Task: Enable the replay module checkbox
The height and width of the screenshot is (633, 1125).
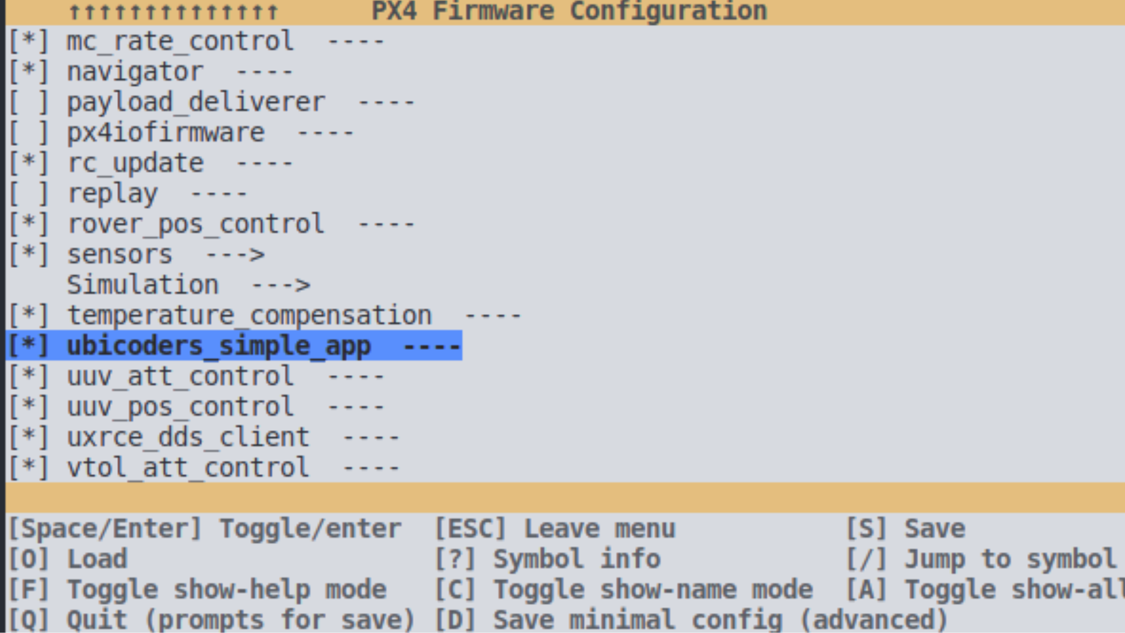Action: 29,194
